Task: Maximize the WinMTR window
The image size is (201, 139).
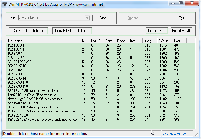Action: point(181,3)
